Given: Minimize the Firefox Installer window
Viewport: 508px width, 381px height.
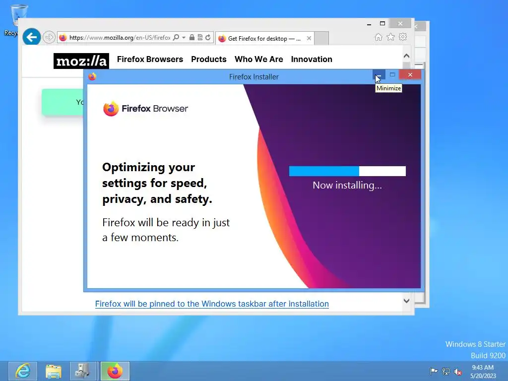Looking at the screenshot, I should point(379,75).
